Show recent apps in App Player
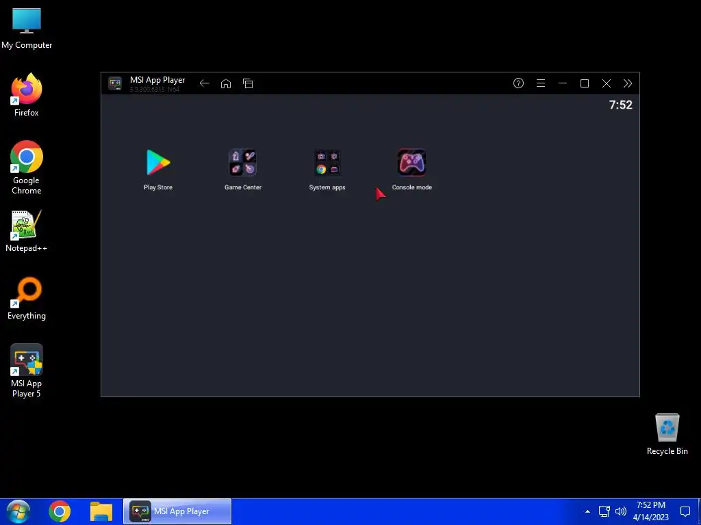The width and height of the screenshot is (701, 525). coord(248,83)
